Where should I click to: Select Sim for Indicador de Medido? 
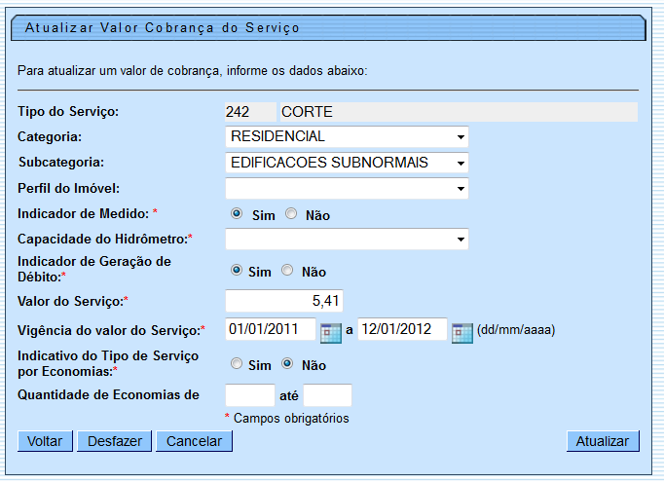click(237, 214)
